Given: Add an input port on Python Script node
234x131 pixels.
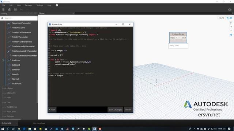Looking at the screenshot, I should [177, 38].
